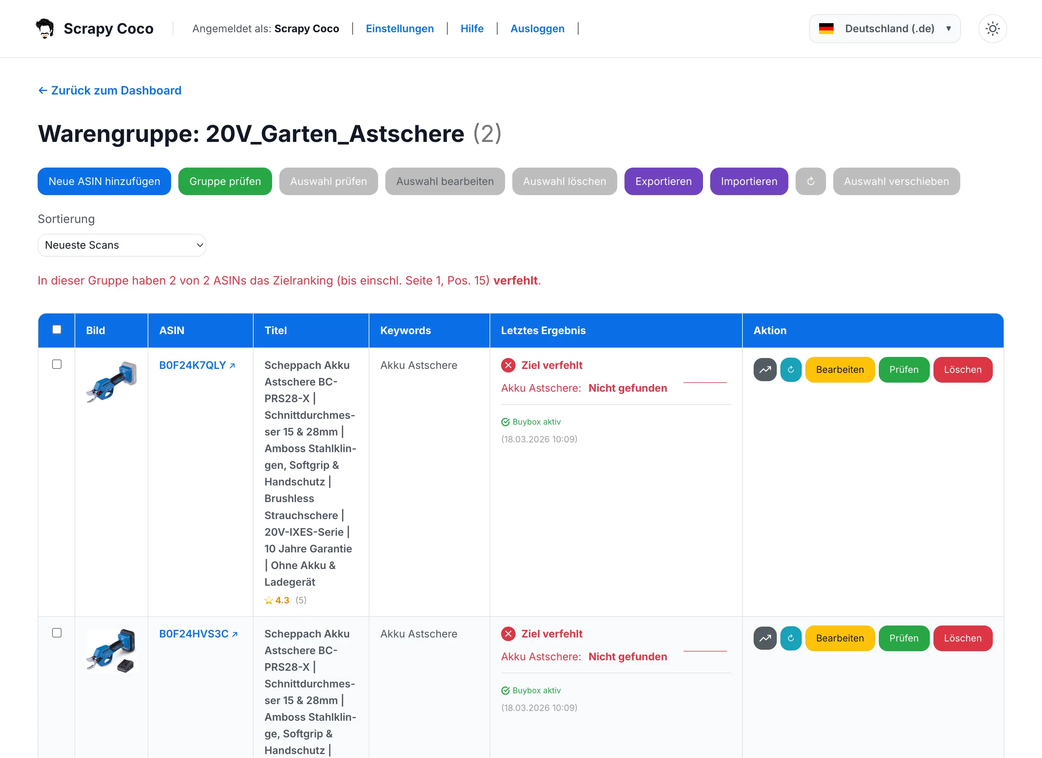Click the gray refresh button beside Importieren

pyautogui.click(x=810, y=181)
